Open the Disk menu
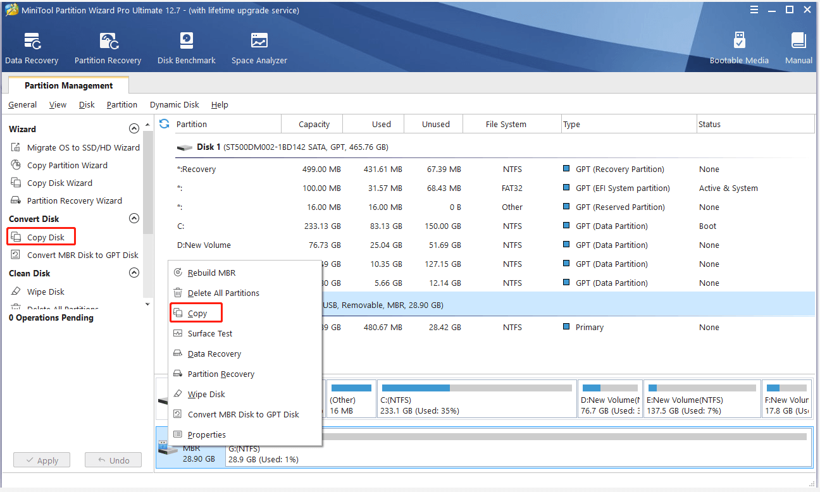 [x=87, y=104]
